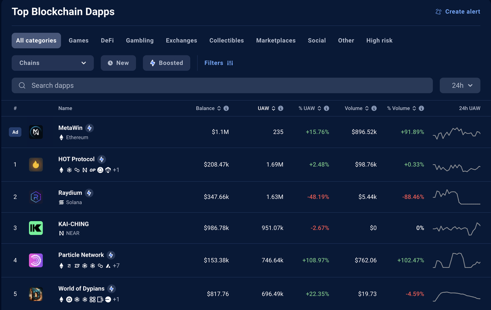Click the NEAR chain icon under KAI-CHING
The width and height of the screenshot is (491, 310).
61,233
